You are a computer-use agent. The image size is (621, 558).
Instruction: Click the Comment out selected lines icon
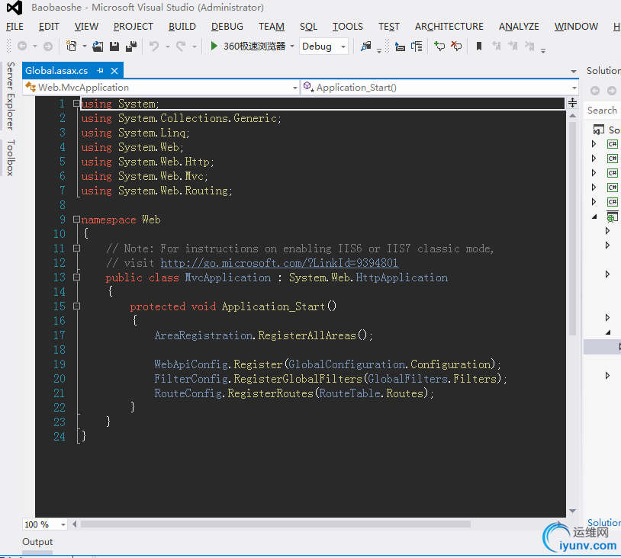pos(439,46)
